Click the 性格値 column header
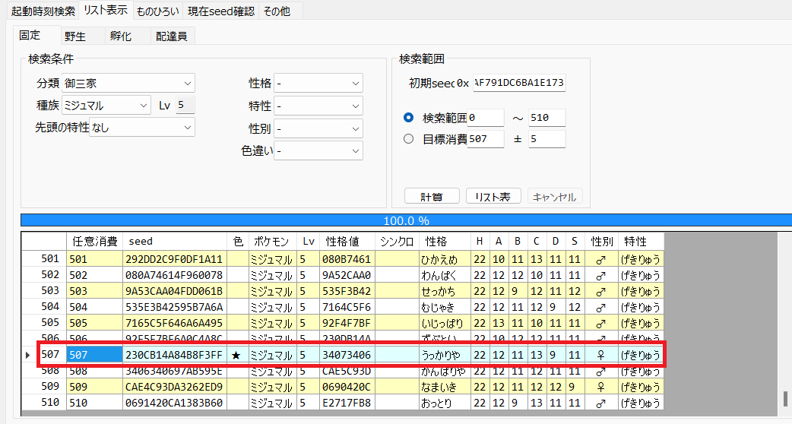This screenshot has width=792, height=424. 347,242
